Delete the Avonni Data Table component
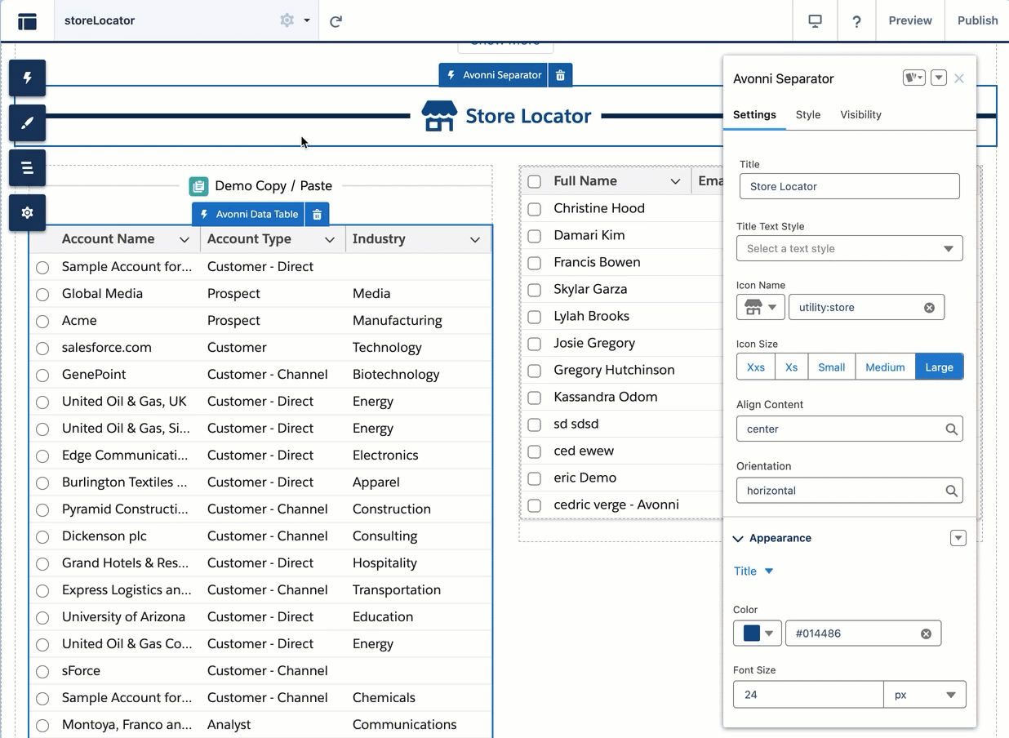The width and height of the screenshot is (1009, 738). tap(318, 215)
